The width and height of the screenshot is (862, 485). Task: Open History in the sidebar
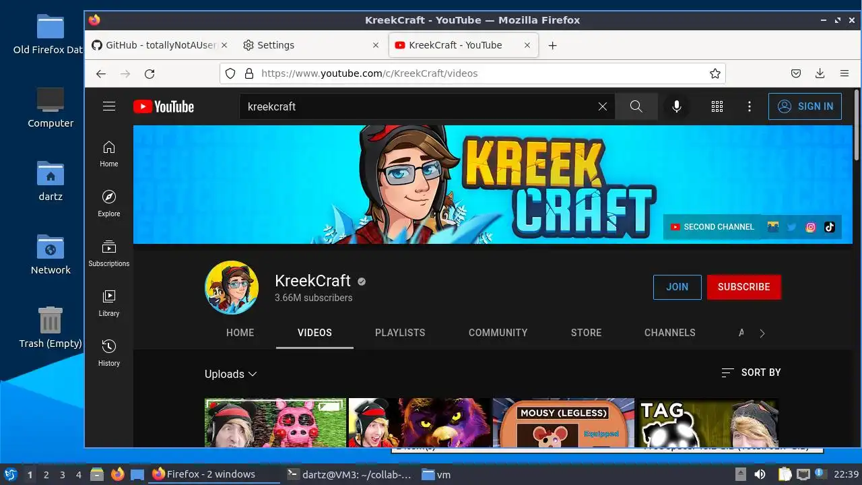coord(109,354)
